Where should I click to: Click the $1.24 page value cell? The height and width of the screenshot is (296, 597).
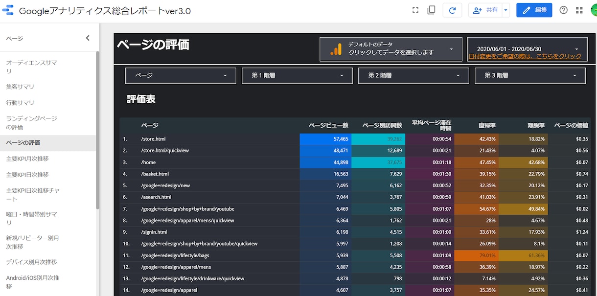tap(569, 232)
